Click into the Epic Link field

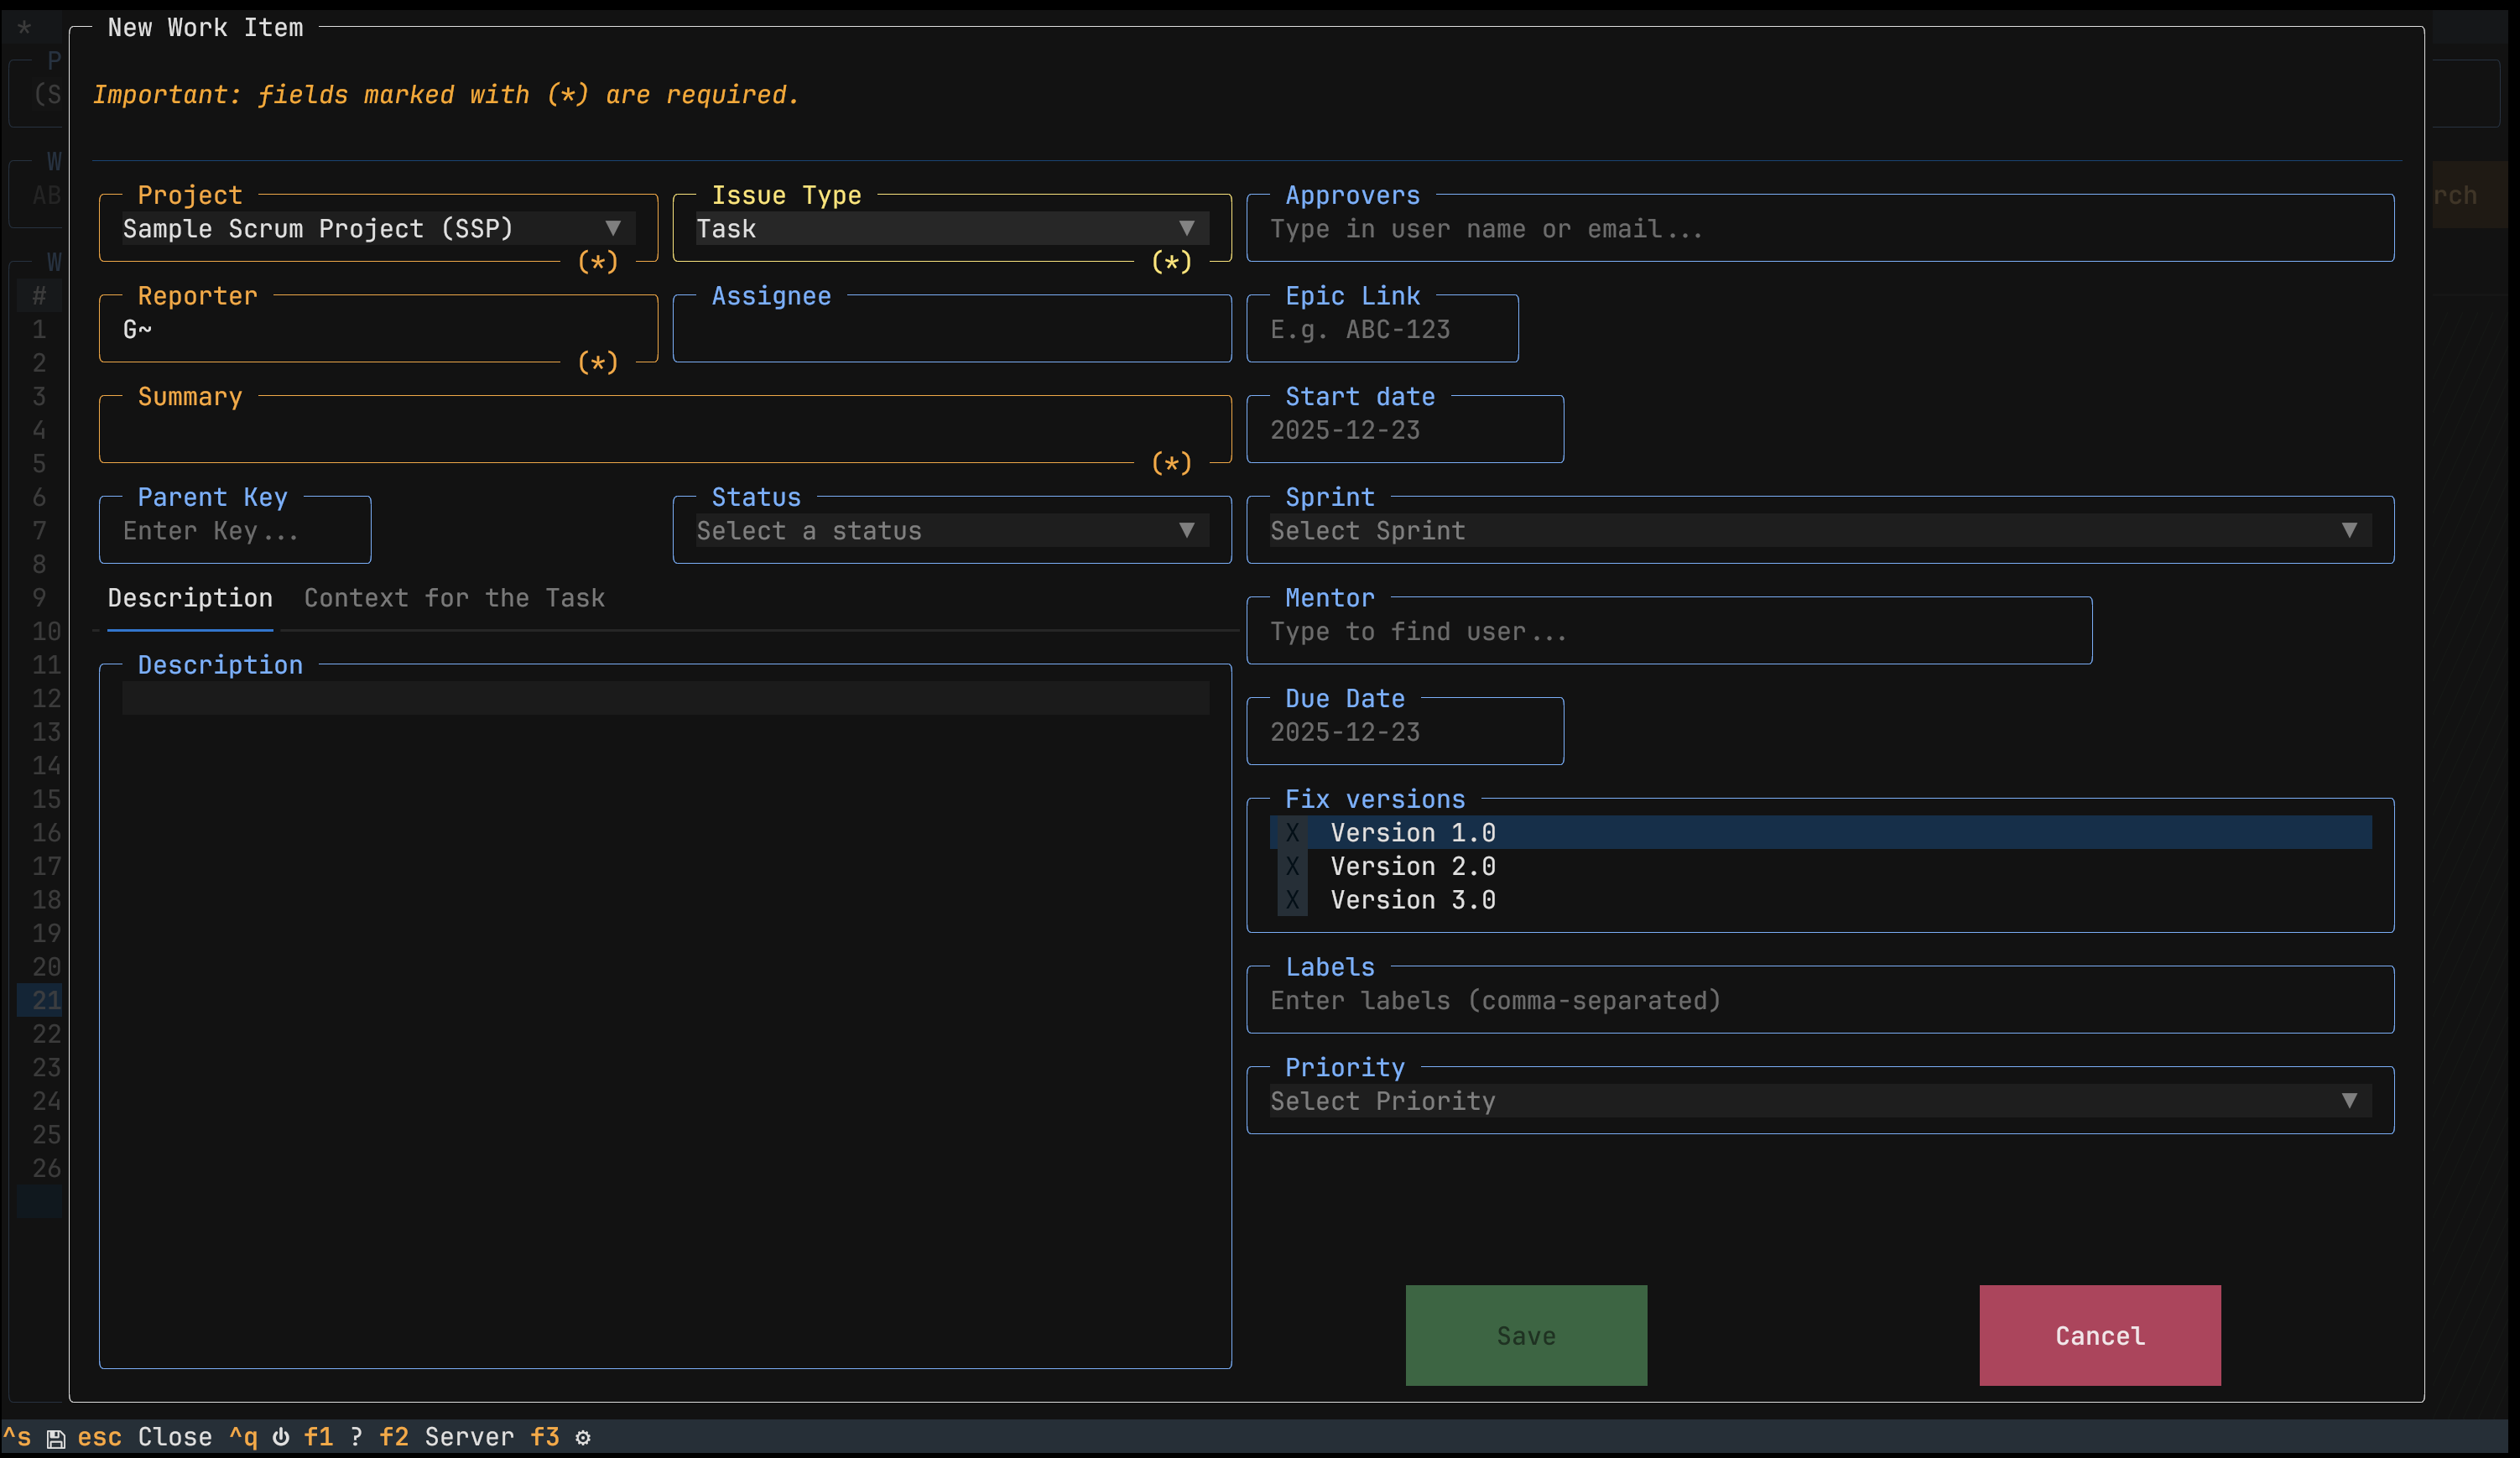pyautogui.click(x=1382, y=329)
